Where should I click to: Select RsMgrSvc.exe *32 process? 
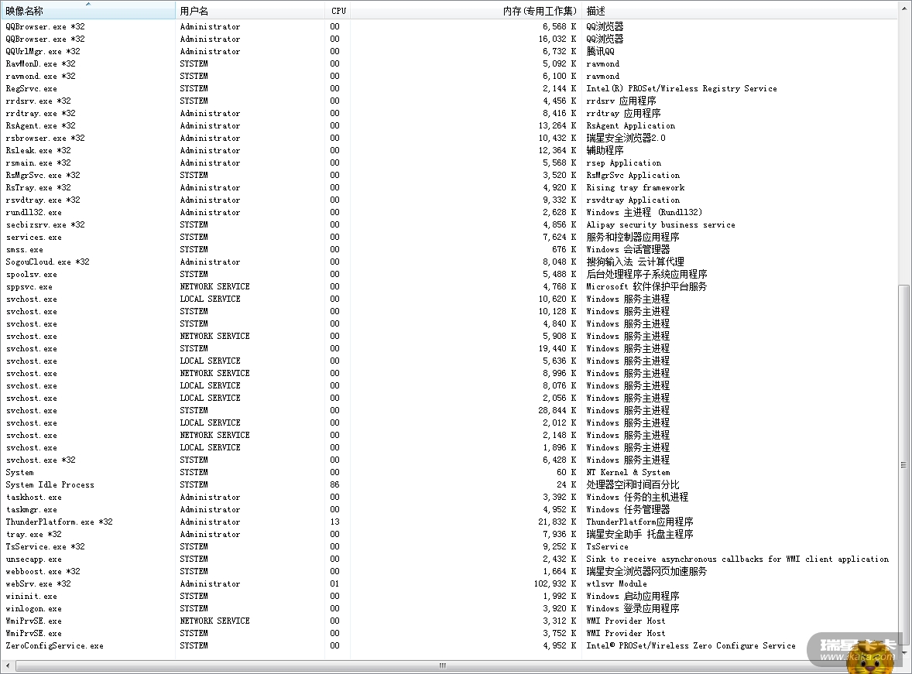448,175
